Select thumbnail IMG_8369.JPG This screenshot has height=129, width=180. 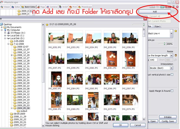point(75,100)
